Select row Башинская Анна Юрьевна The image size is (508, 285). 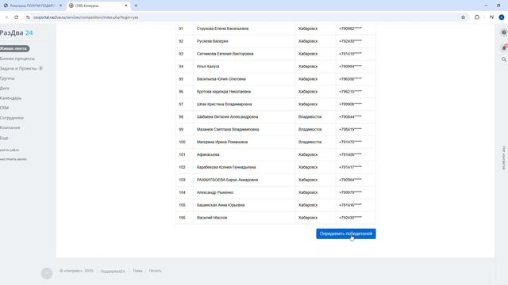pos(275,205)
